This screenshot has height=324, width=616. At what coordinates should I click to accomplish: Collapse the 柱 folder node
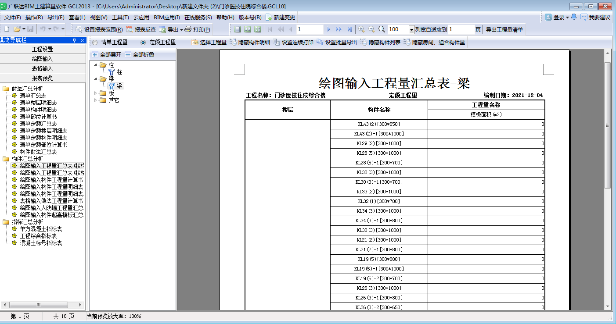click(96, 65)
